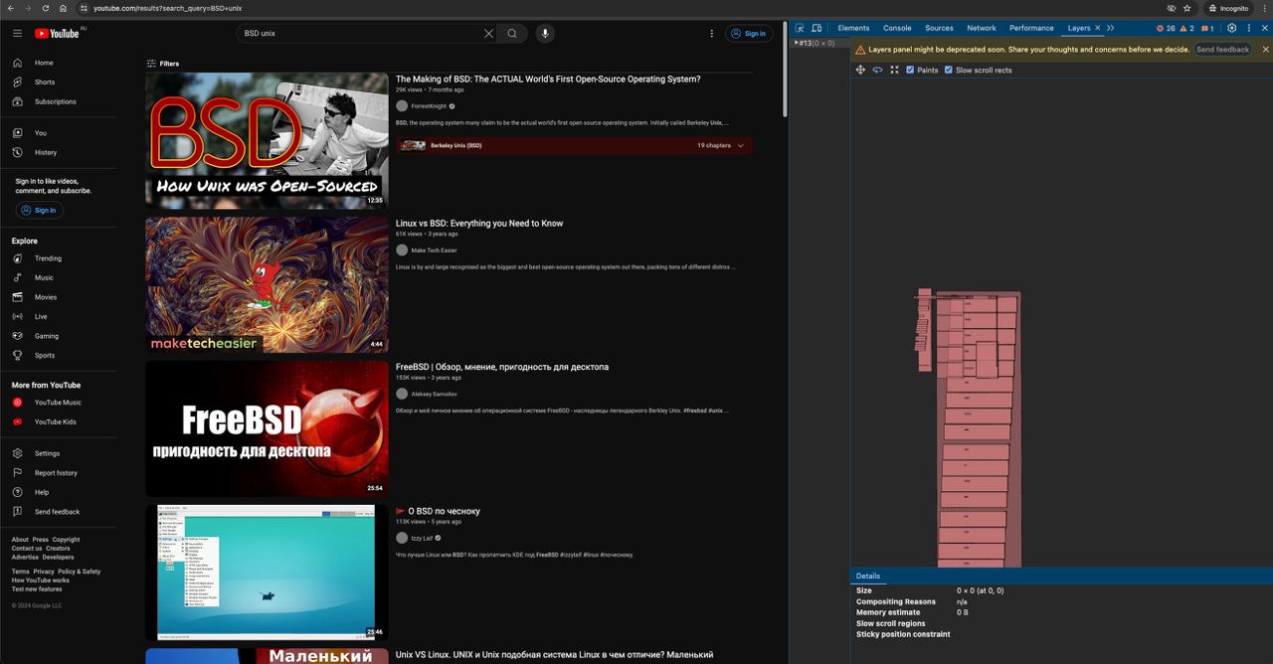Open Music in the Explore section
The height and width of the screenshot is (664, 1273).
pos(61,277)
